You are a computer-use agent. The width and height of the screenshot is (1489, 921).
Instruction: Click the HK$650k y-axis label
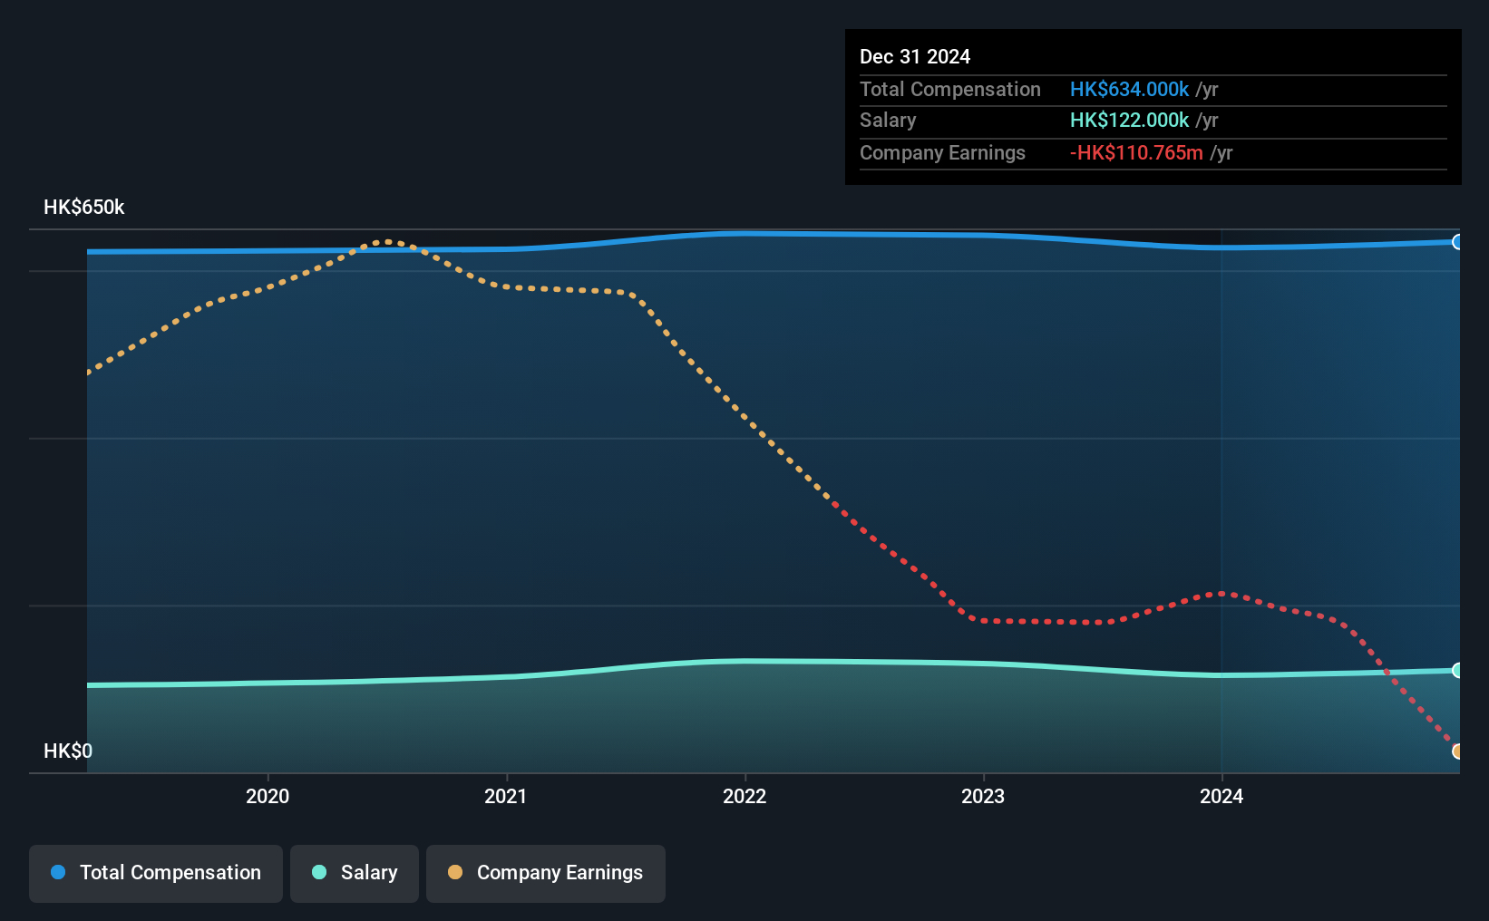tap(84, 208)
